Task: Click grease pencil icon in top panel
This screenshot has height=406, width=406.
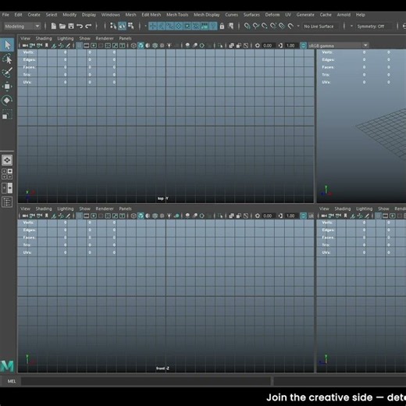Action: coord(68,46)
